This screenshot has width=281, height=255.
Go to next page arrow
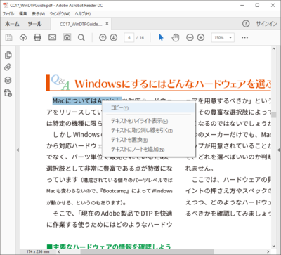[114, 37]
